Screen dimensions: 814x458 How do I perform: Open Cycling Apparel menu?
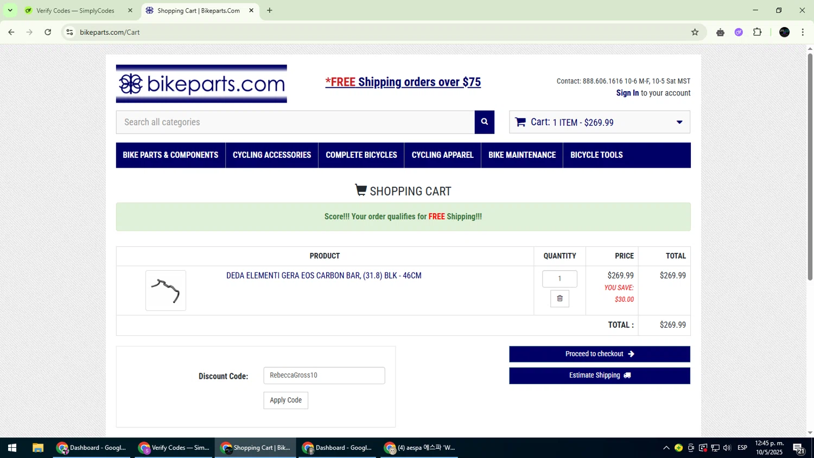pos(442,155)
